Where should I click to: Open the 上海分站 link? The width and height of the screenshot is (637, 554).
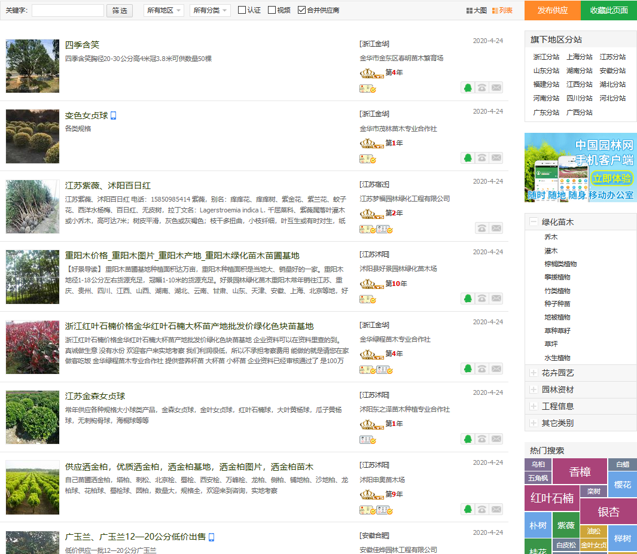pyautogui.click(x=580, y=57)
